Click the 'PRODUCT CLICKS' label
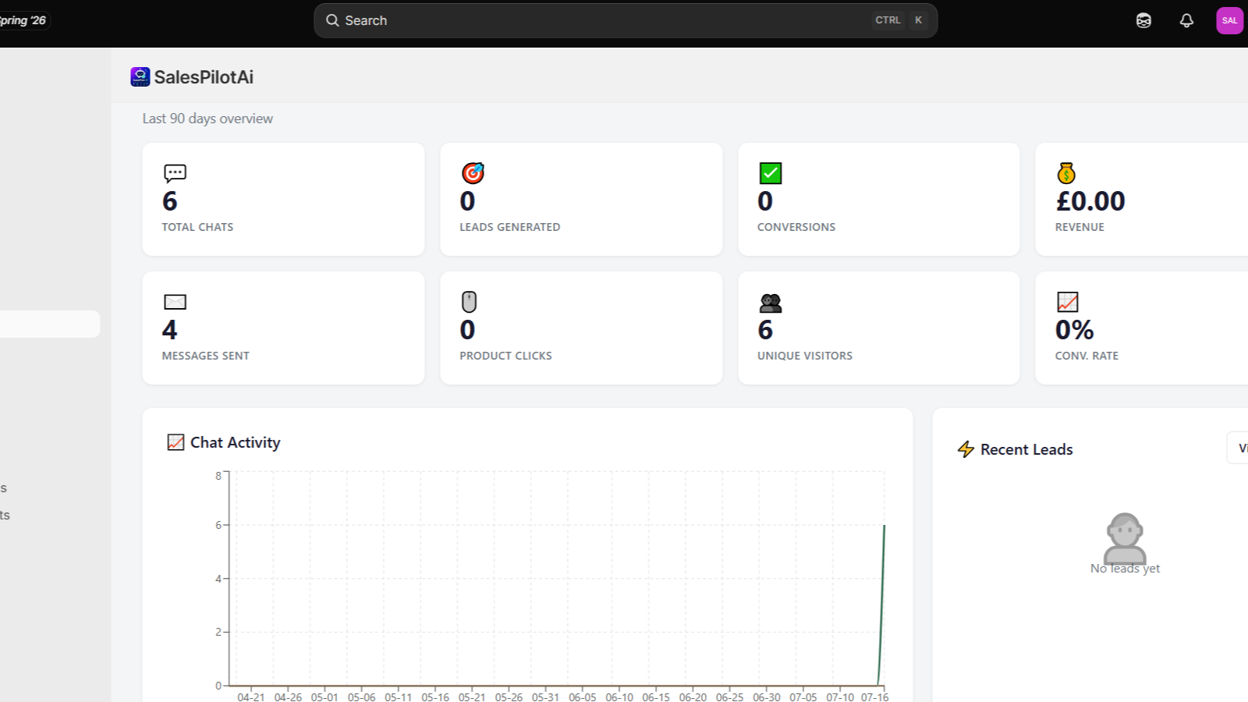The height and width of the screenshot is (702, 1248). click(505, 356)
